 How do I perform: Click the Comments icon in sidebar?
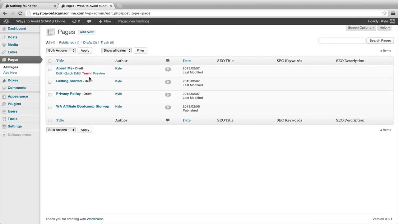[4, 88]
